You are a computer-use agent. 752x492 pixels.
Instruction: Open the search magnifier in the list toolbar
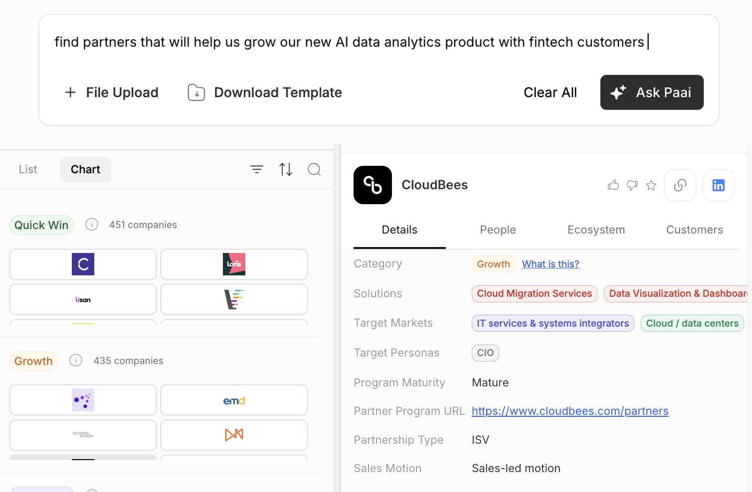pos(314,169)
